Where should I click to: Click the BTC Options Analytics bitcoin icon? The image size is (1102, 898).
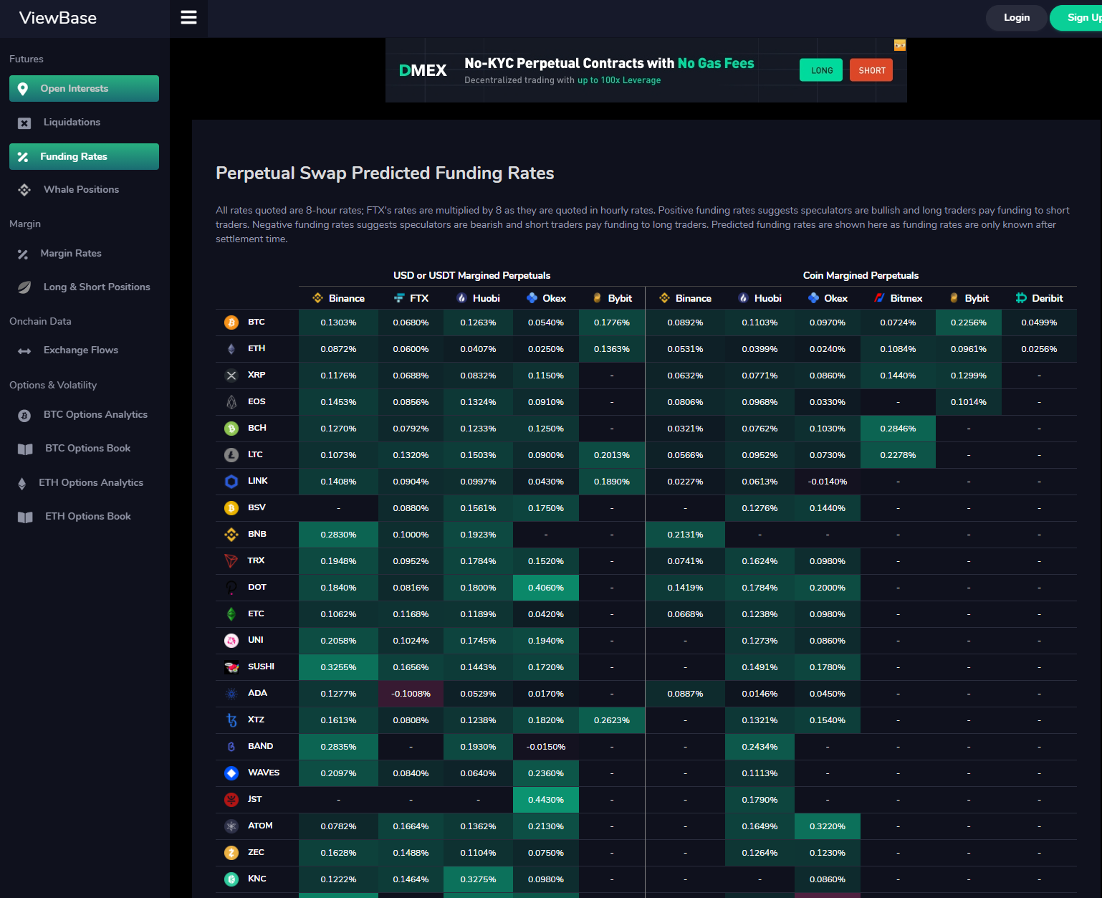[x=24, y=416]
